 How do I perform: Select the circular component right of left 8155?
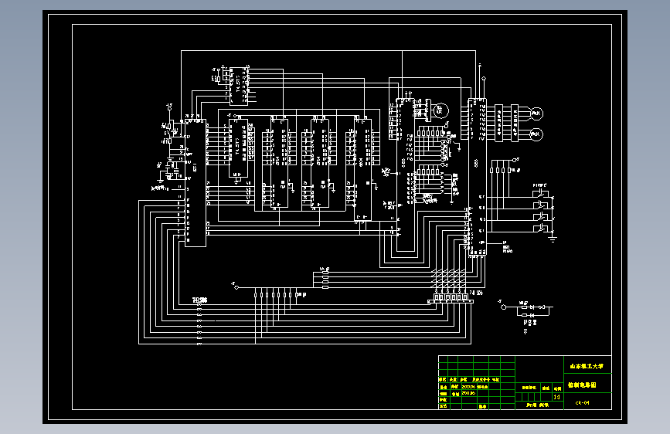pyautogui.click(x=440, y=110)
